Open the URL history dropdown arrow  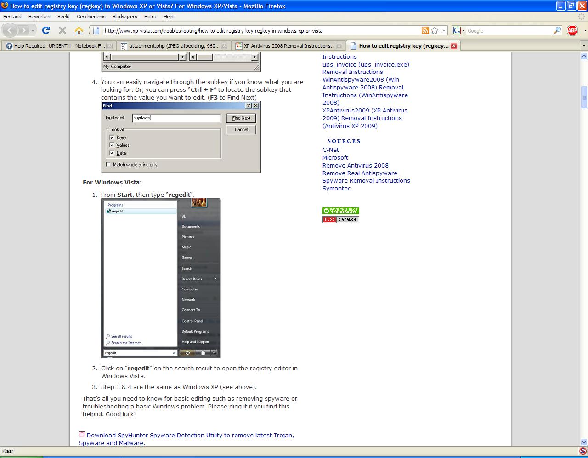(x=444, y=31)
